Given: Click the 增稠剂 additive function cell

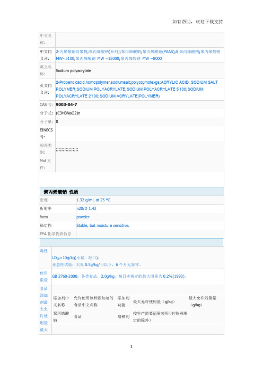Looking at the screenshot, I should click(x=124, y=317).
